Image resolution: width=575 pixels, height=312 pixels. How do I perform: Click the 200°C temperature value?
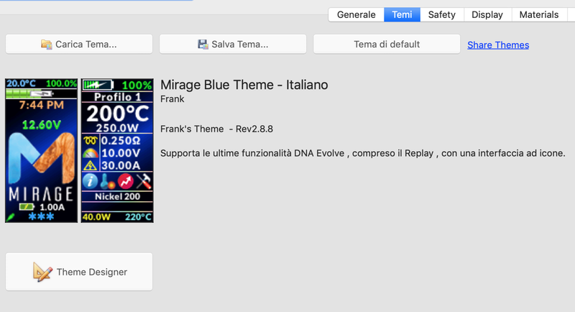[x=117, y=114]
